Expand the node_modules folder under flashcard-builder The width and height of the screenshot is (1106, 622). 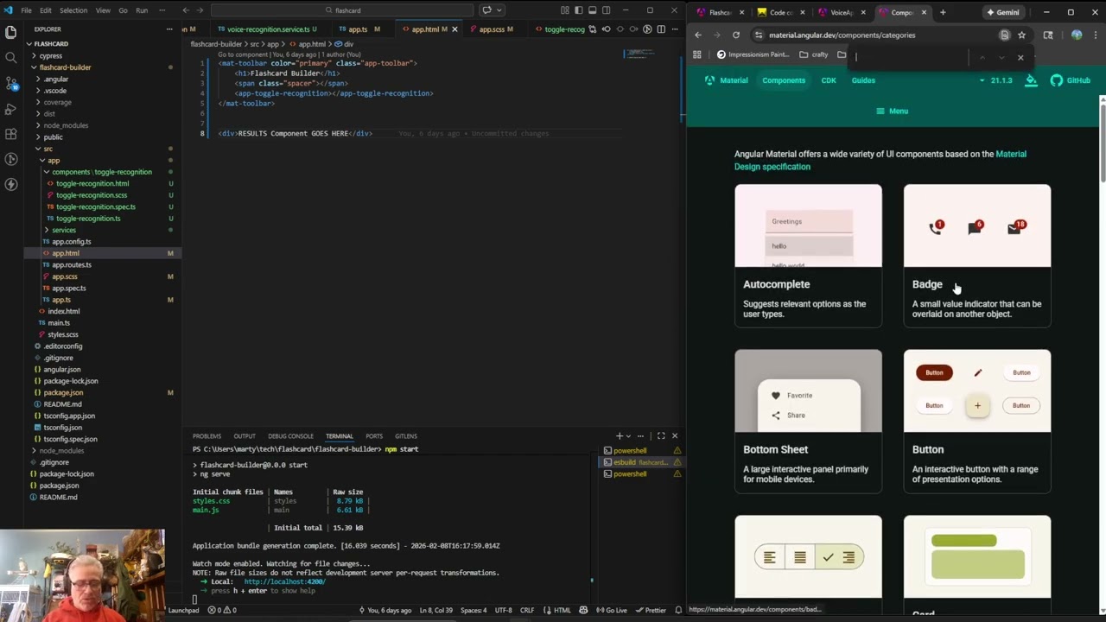coord(66,125)
